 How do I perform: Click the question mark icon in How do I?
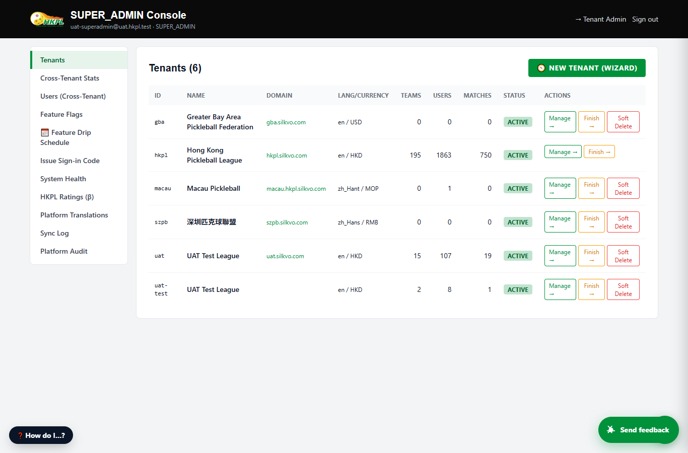pyautogui.click(x=20, y=436)
